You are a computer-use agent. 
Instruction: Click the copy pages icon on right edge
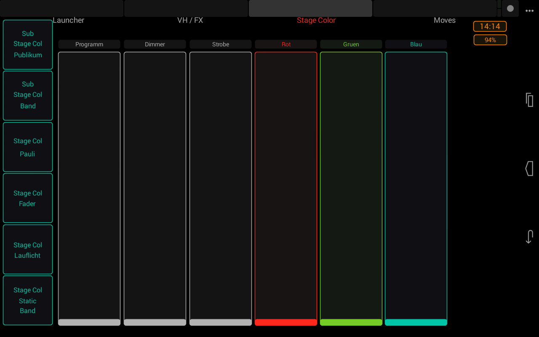point(529,100)
